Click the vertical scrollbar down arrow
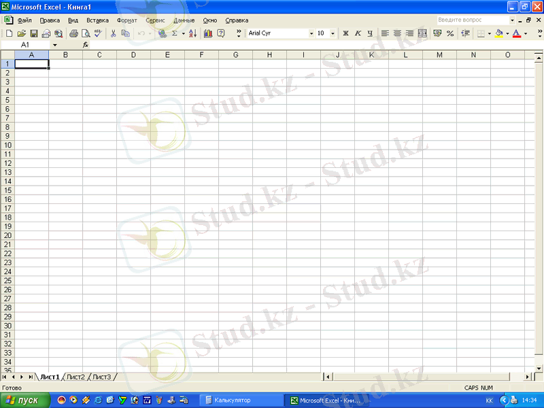This screenshot has width=544, height=408. coord(539,369)
